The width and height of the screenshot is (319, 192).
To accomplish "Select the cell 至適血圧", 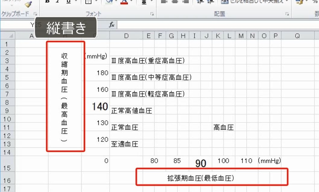I will (x=125, y=144).
